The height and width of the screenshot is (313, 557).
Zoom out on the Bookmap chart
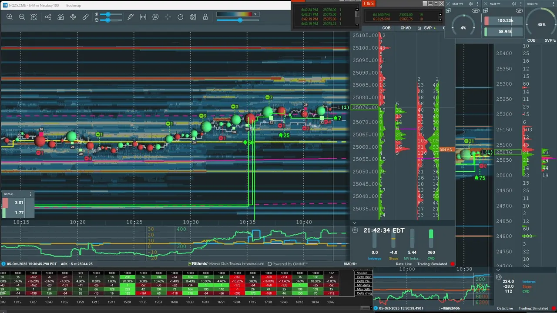point(22,17)
